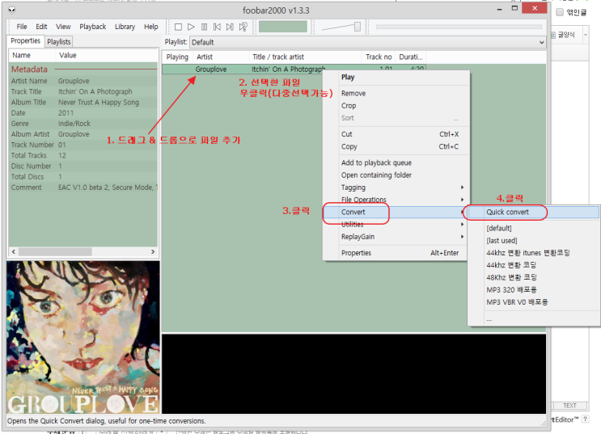This screenshot has width=601, height=434.
Task: Open the View menu
Action: pyautogui.click(x=63, y=27)
